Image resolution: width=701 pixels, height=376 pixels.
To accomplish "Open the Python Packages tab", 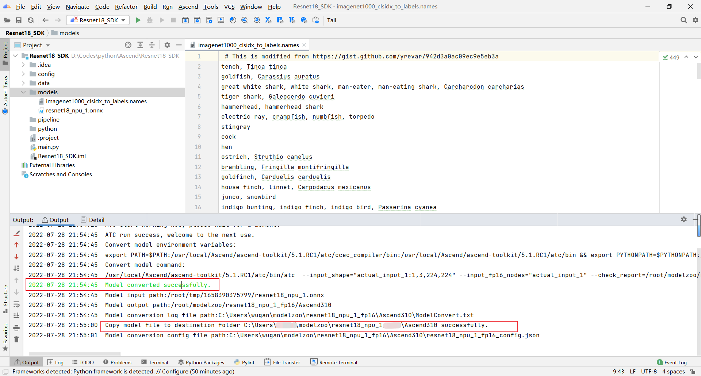I will 201,362.
